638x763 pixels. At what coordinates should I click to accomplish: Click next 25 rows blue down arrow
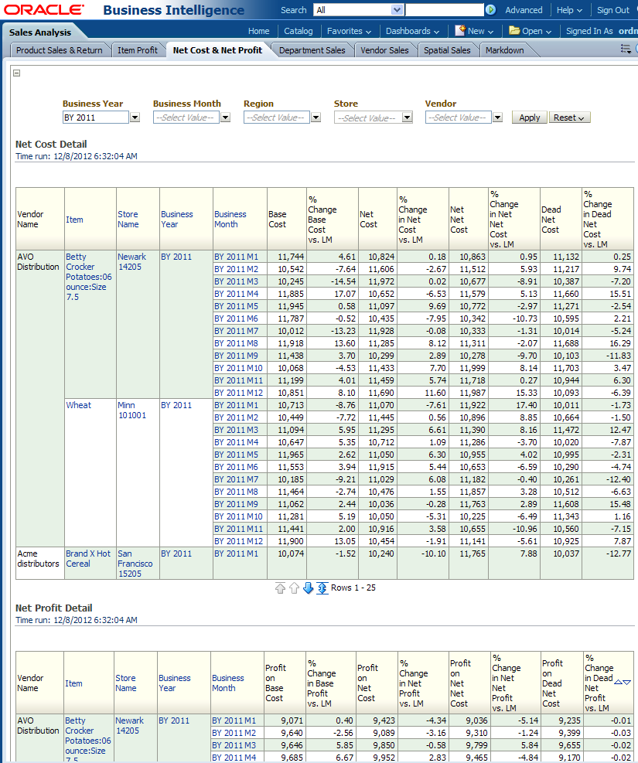pyautogui.click(x=309, y=588)
